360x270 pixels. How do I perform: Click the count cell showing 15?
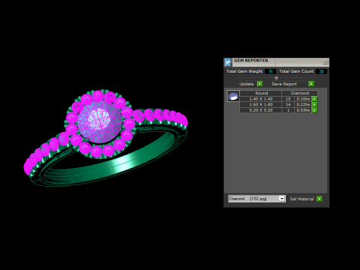click(288, 99)
